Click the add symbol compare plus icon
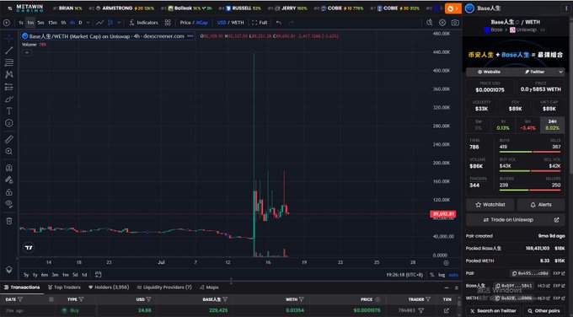The image size is (573, 317). 6,23
